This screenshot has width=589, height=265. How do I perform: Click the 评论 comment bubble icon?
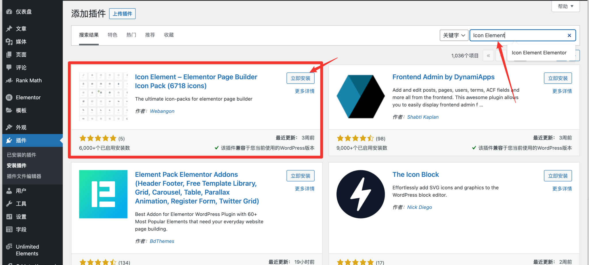pyautogui.click(x=9, y=67)
